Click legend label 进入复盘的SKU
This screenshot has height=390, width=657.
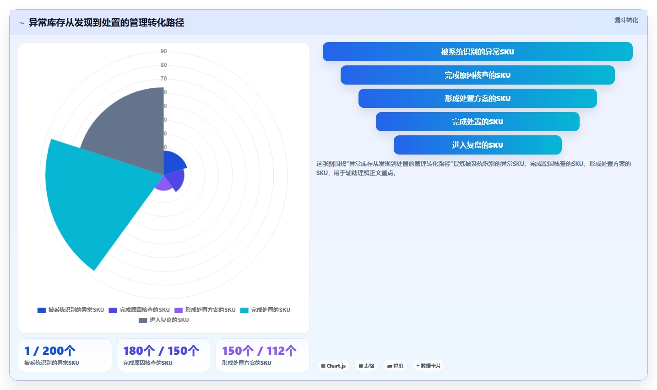coord(169,320)
